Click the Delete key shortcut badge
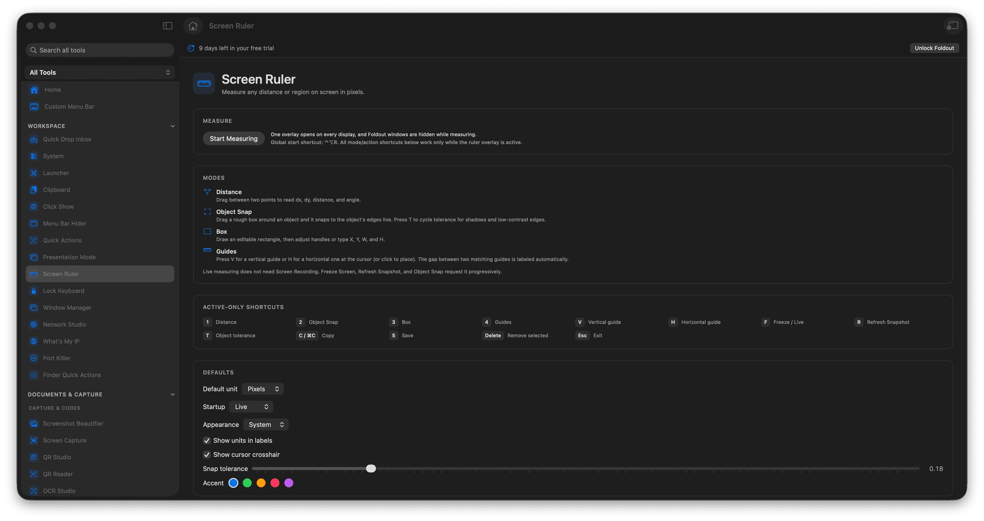The height and width of the screenshot is (521, 984). [x=493, y=336]
